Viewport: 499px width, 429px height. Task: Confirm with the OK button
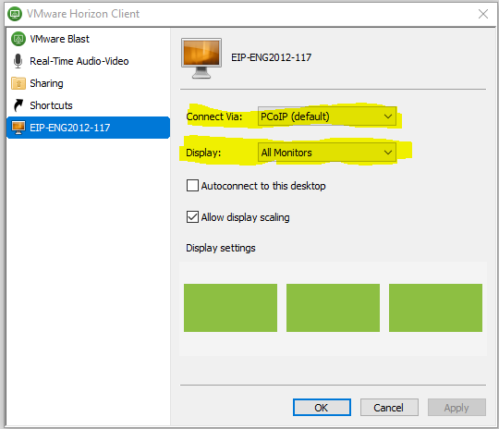(x=322, y=408)
